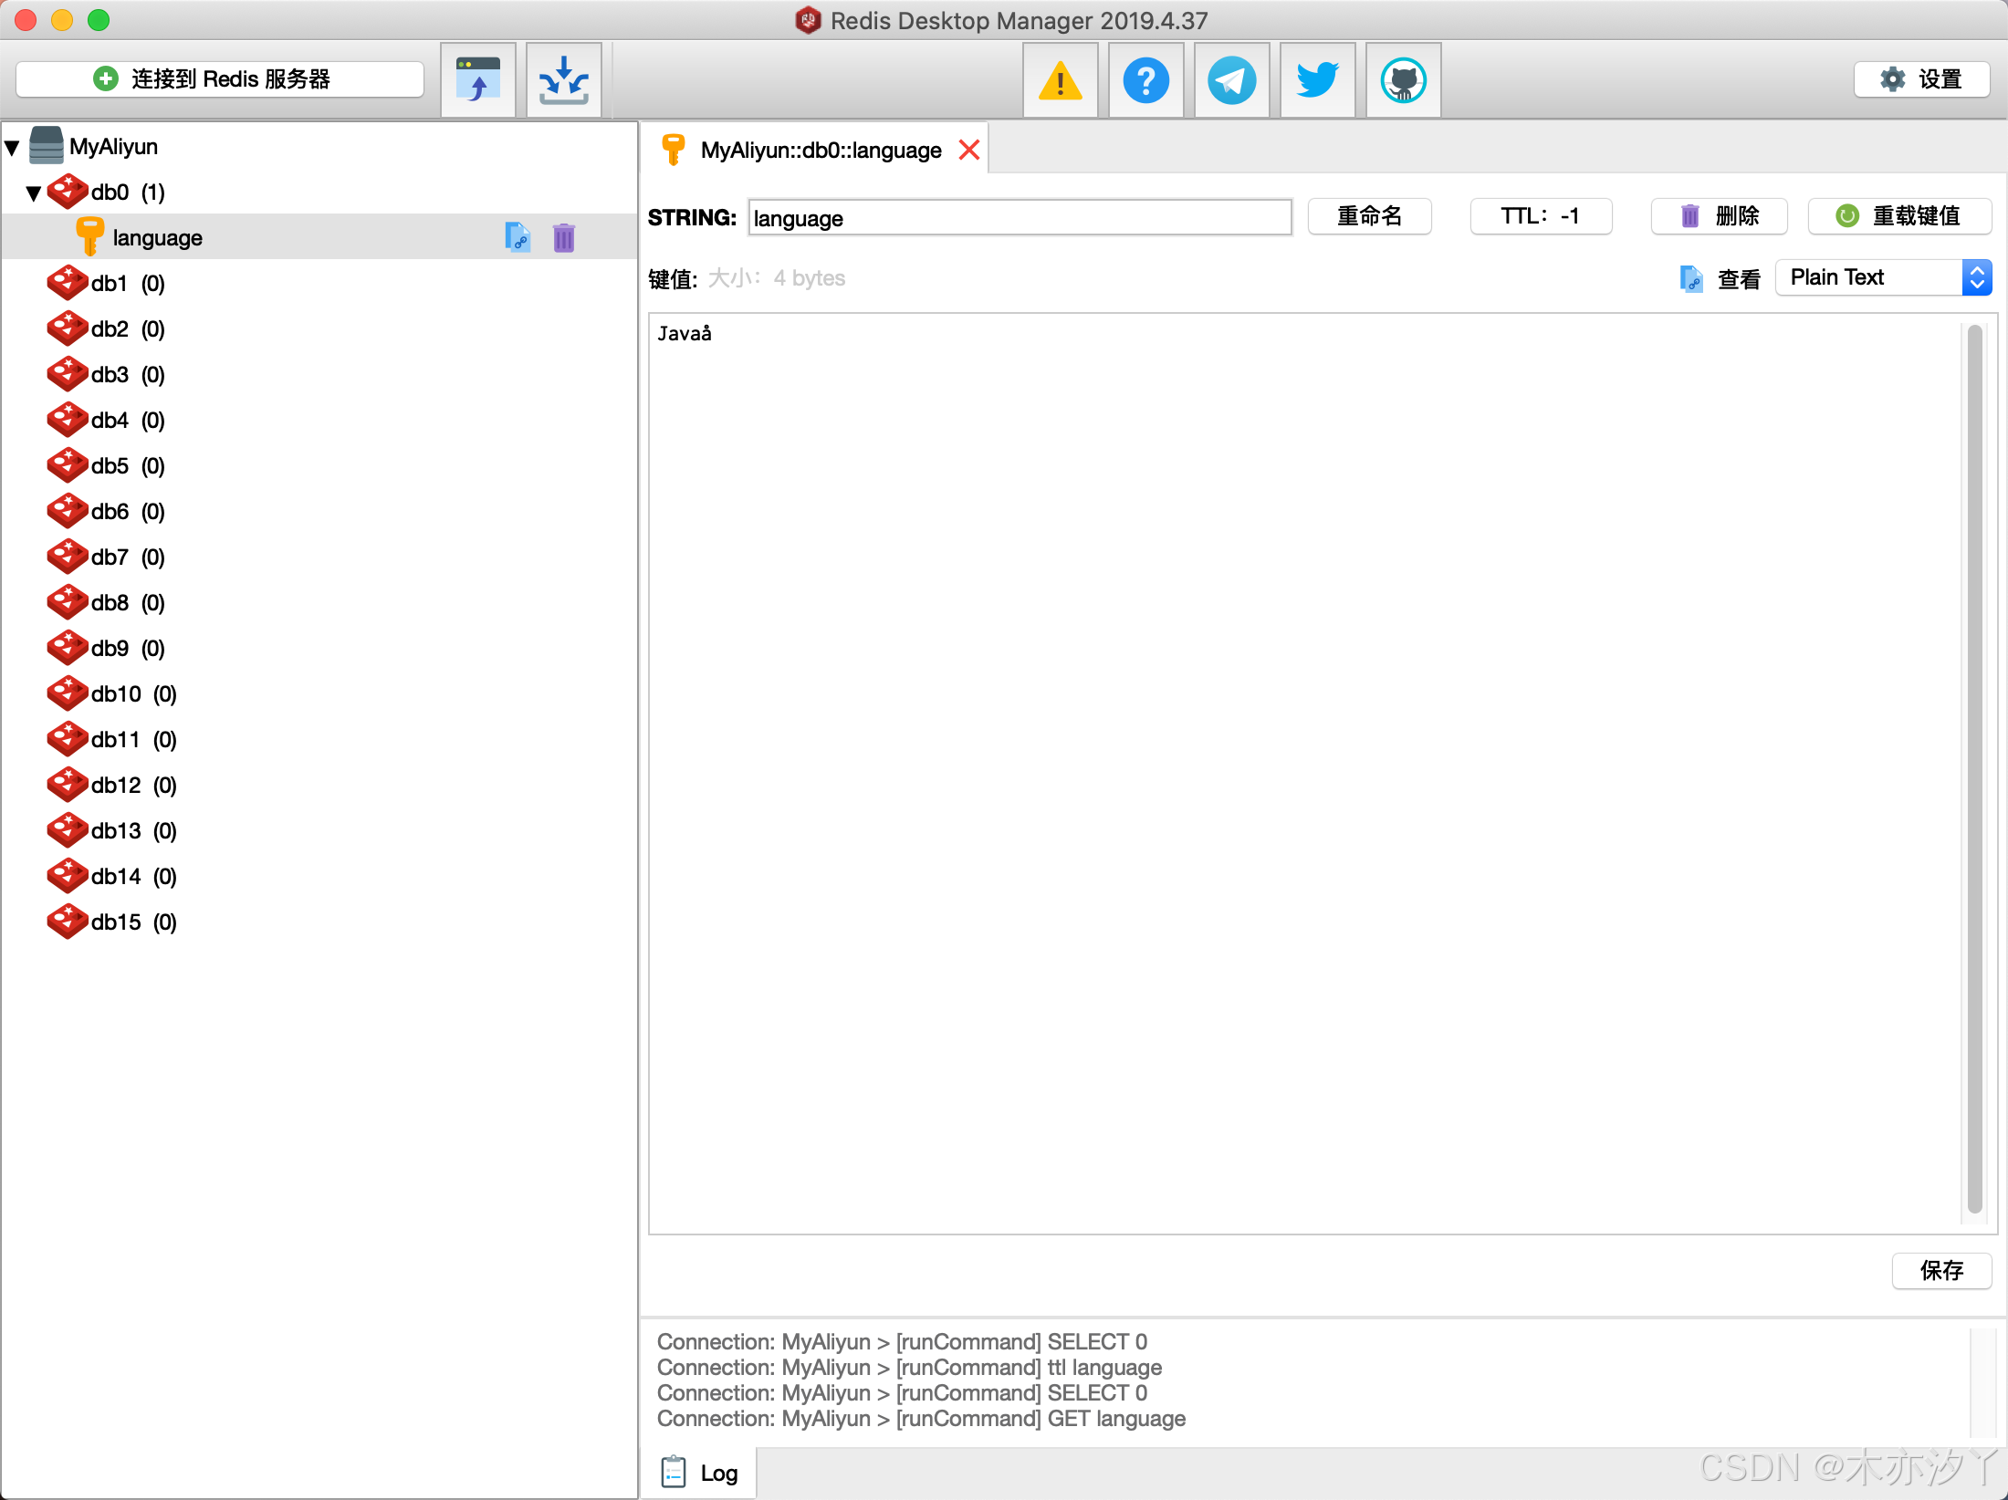Click the 重载键值 reload value button
Image resolution: width=2008 pixels, height=1500 pixels.
pos(1900,216)
